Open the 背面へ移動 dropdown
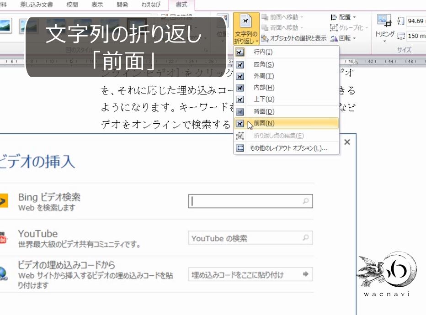Image resolution: width=426 pixels, height=315 pixels. pos(282,28)
